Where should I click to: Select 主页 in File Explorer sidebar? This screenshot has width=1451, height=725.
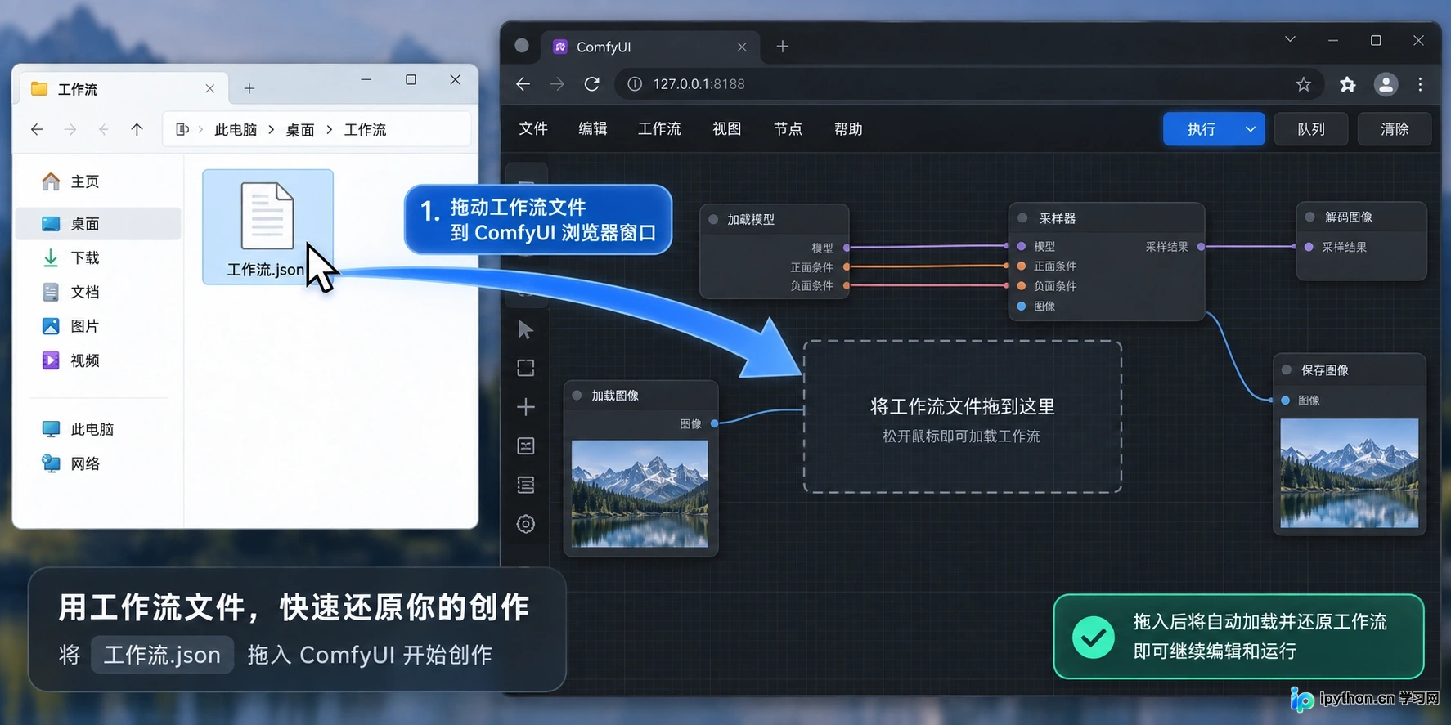[98, 181]
